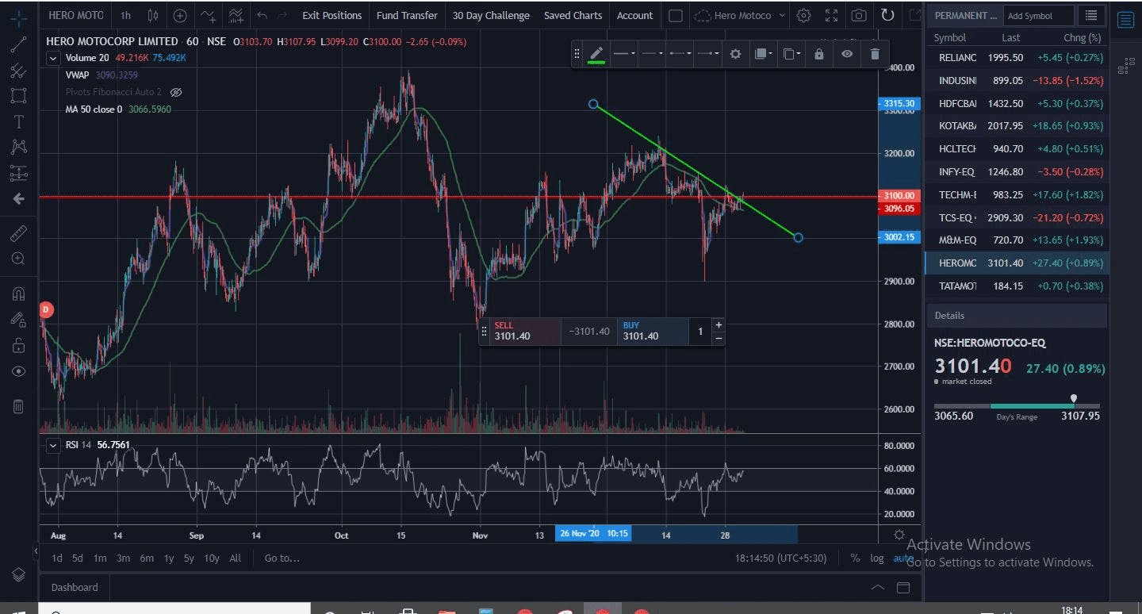Open the indicators menu

tap(208, 15)
